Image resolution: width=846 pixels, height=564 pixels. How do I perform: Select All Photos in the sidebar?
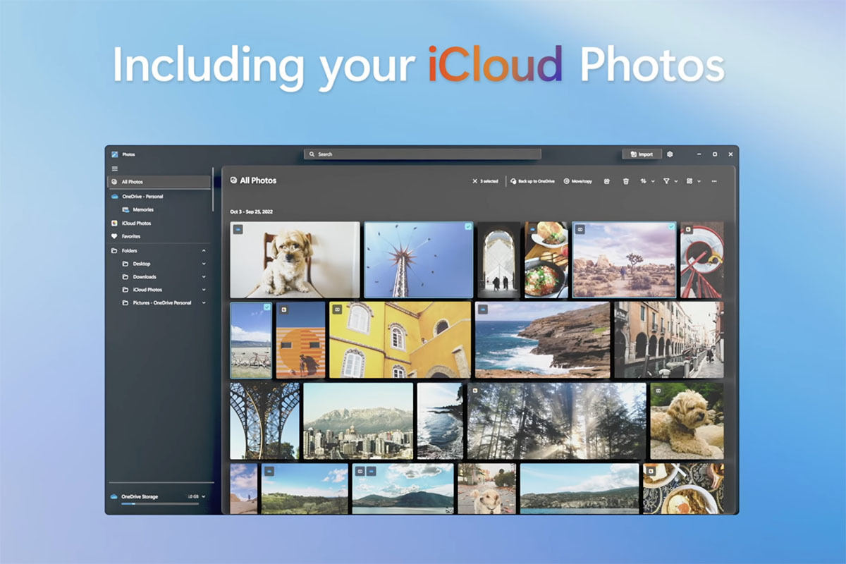tap(159, 182)
